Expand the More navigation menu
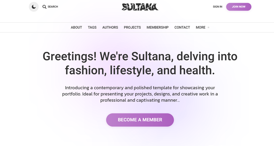The height and width of the screenshot is (146, 274). click(x=200, y=27)
